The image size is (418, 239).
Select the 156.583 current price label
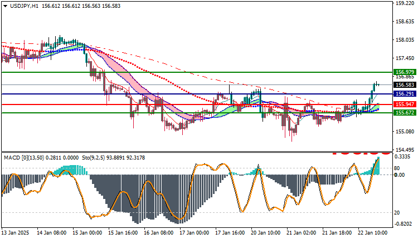(405, 85)
